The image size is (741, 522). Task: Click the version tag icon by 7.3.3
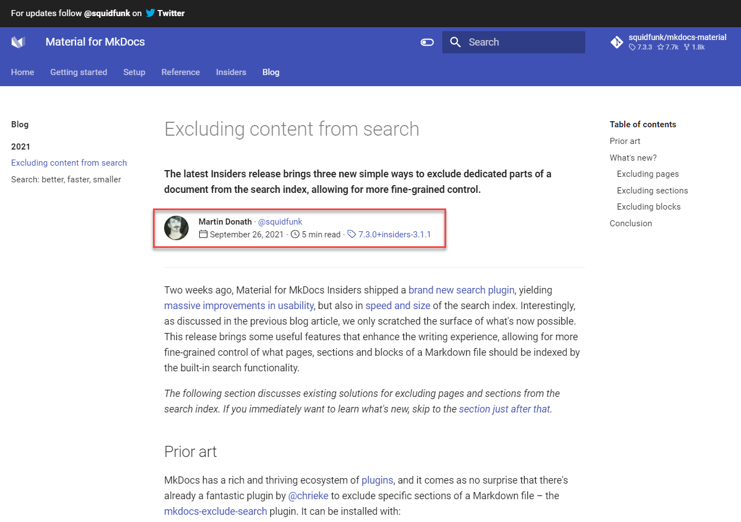pos(632,47)
